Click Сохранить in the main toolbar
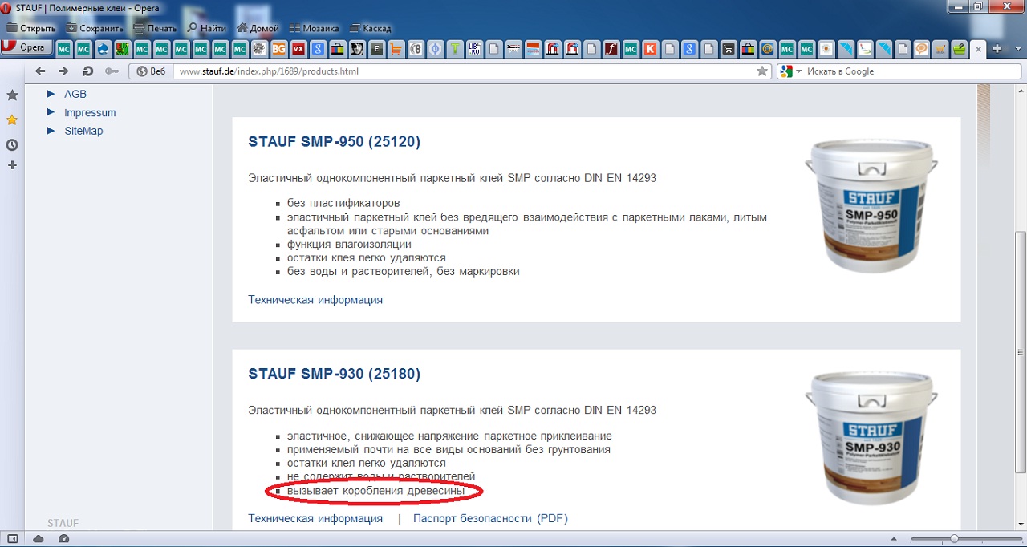Screen dimensions: 1027x547 [x=95, y=28]
